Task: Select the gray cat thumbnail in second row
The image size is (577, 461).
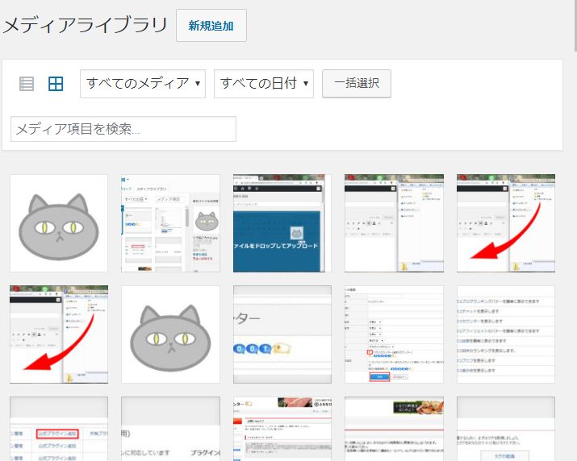Action: coord(171,334)
